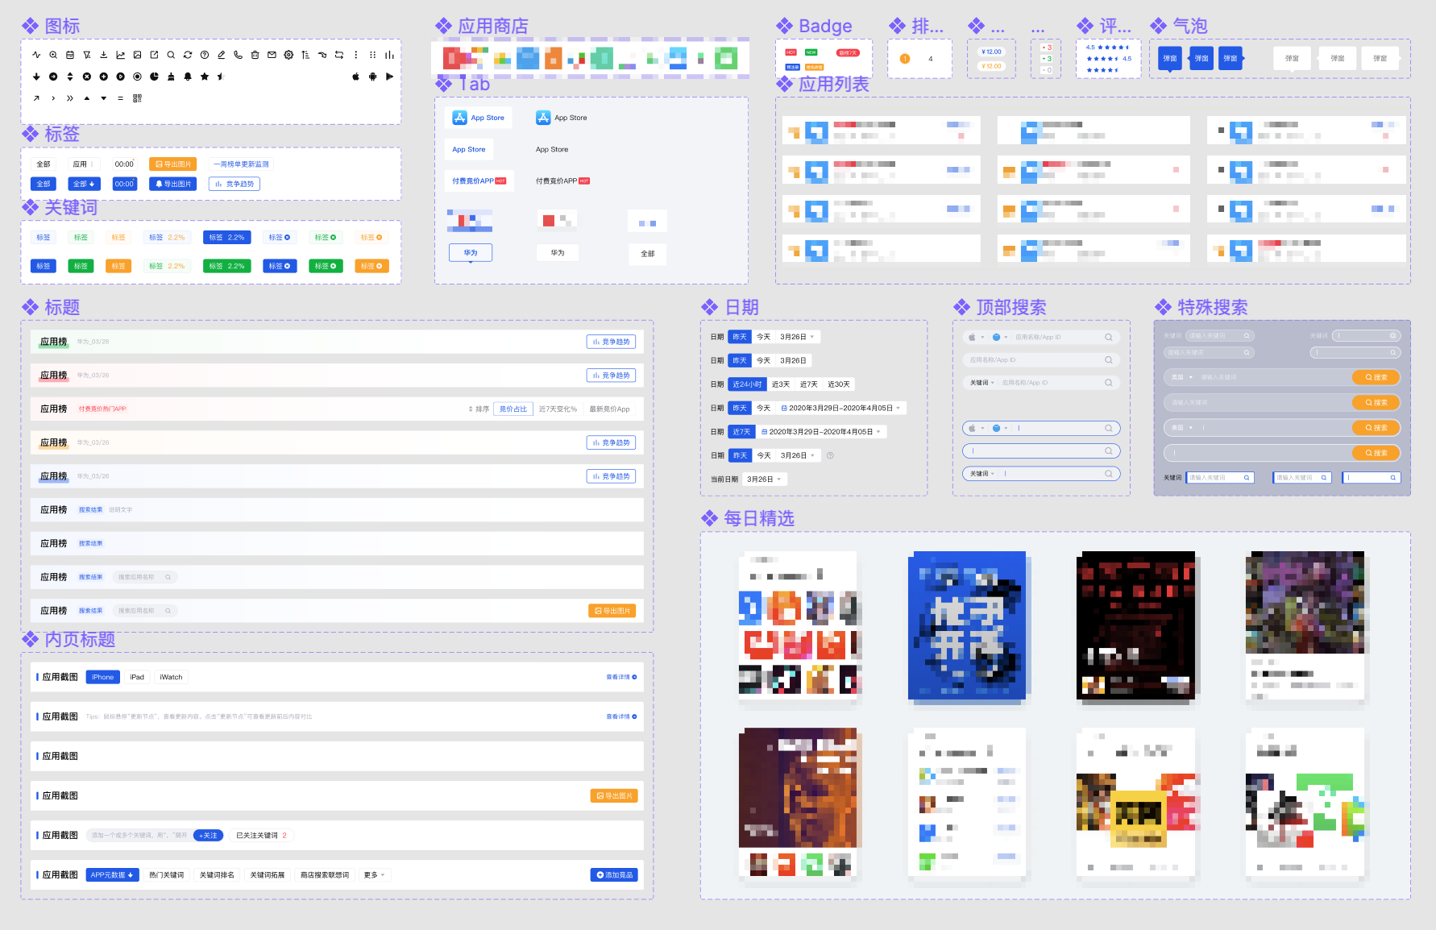Open the selected 华为 tab dropdown
Image resolution: width=1436 pixels, height=930 pixels.
471,253
